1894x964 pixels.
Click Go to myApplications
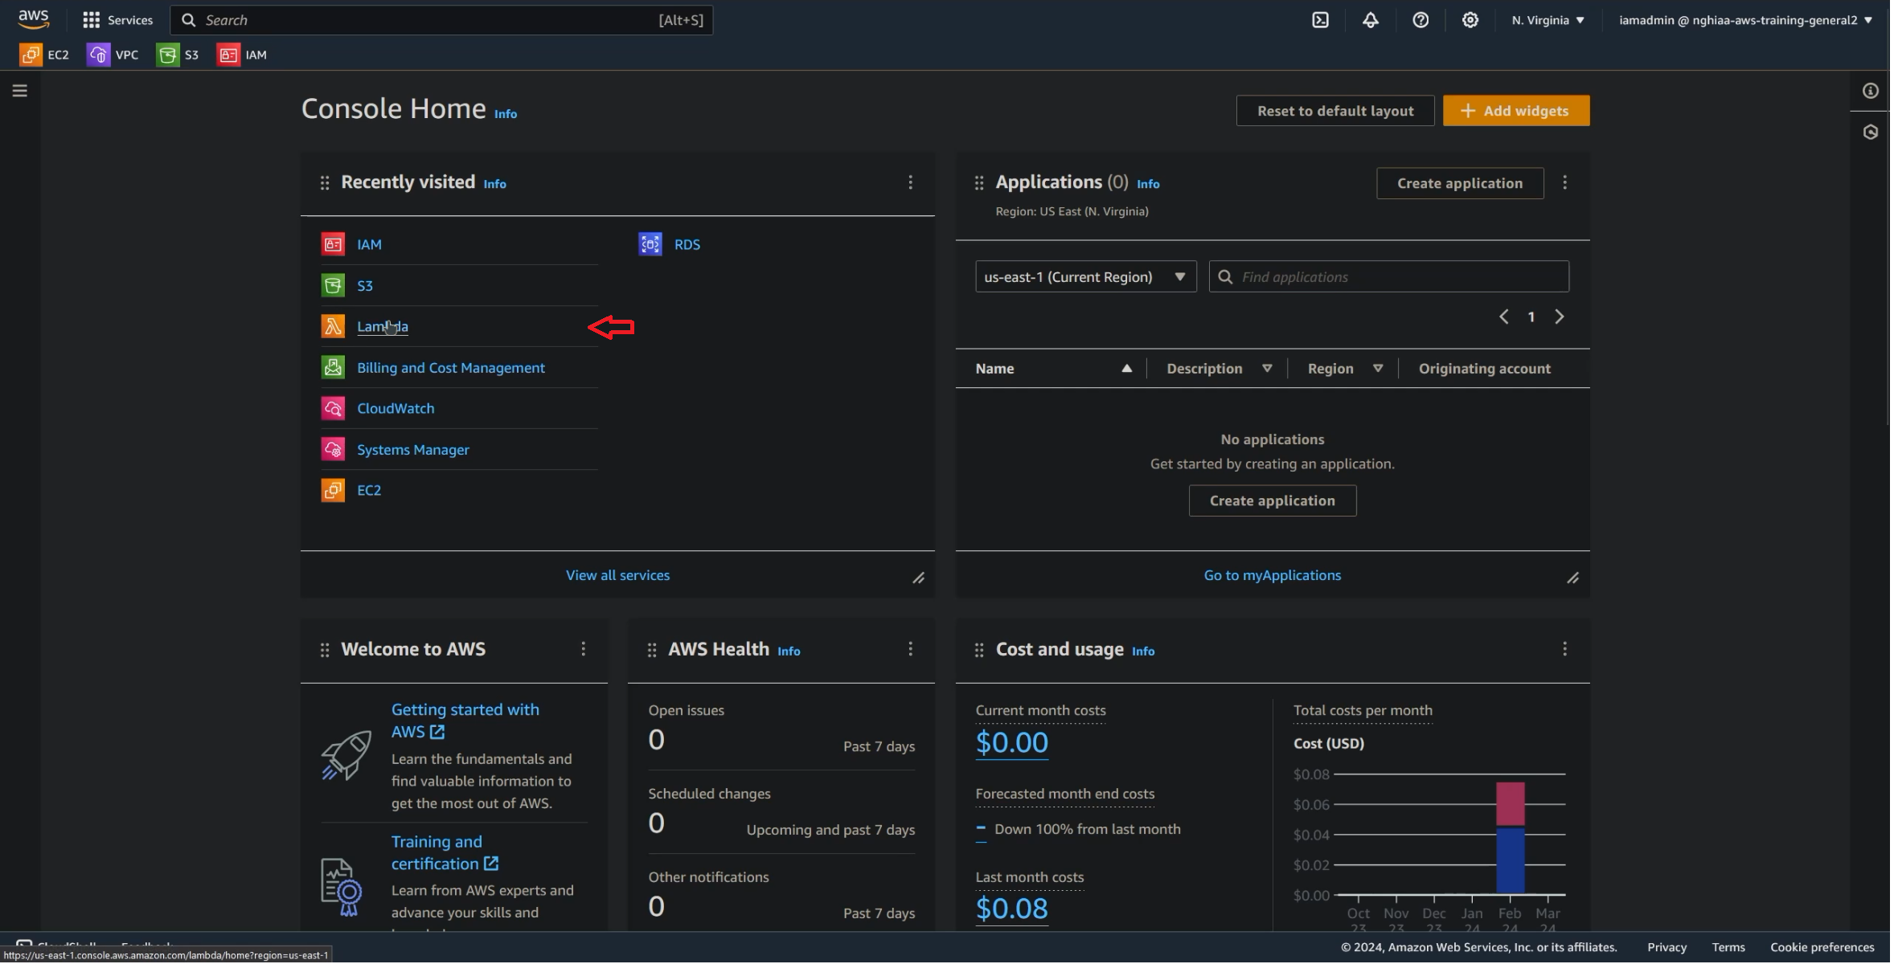point(1273,575)
